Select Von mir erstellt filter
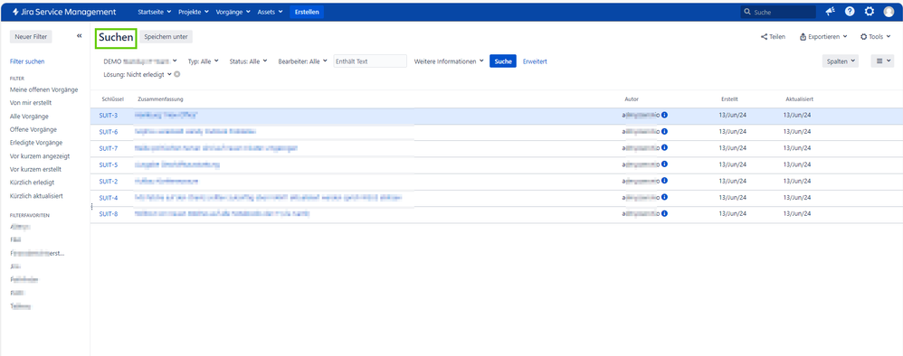 [31, 103]
